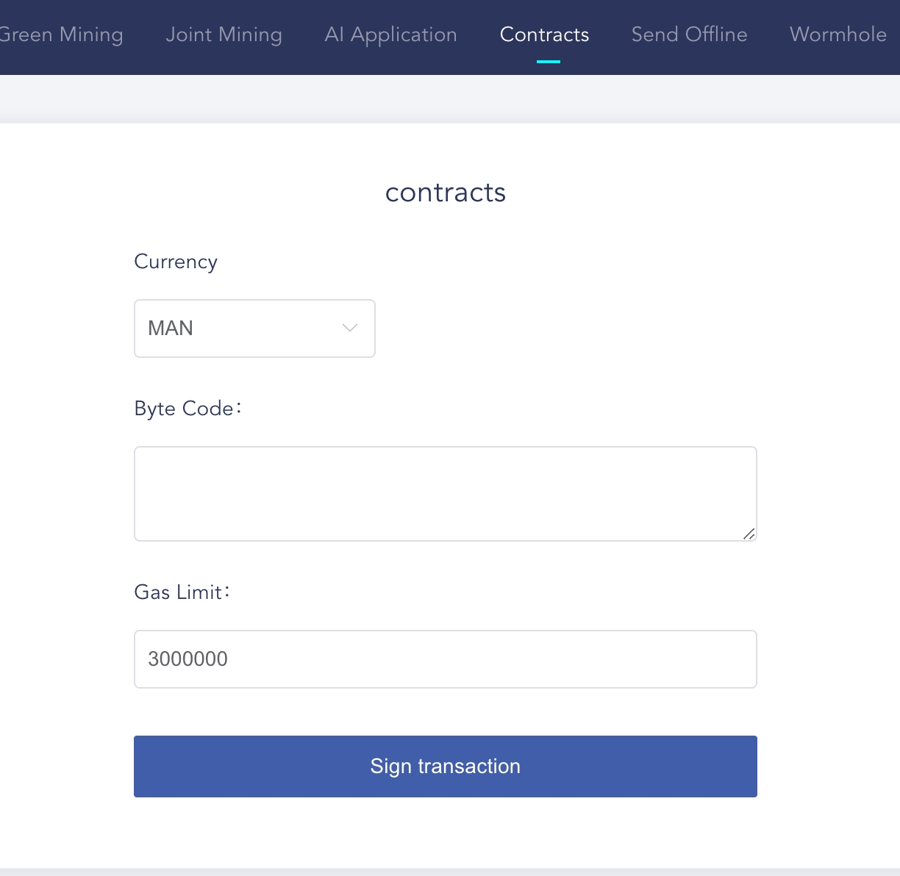The width and height of the screenshot is (900, 876).
Task: Select the Contracts tab
Action: click(x=544, y=35)
